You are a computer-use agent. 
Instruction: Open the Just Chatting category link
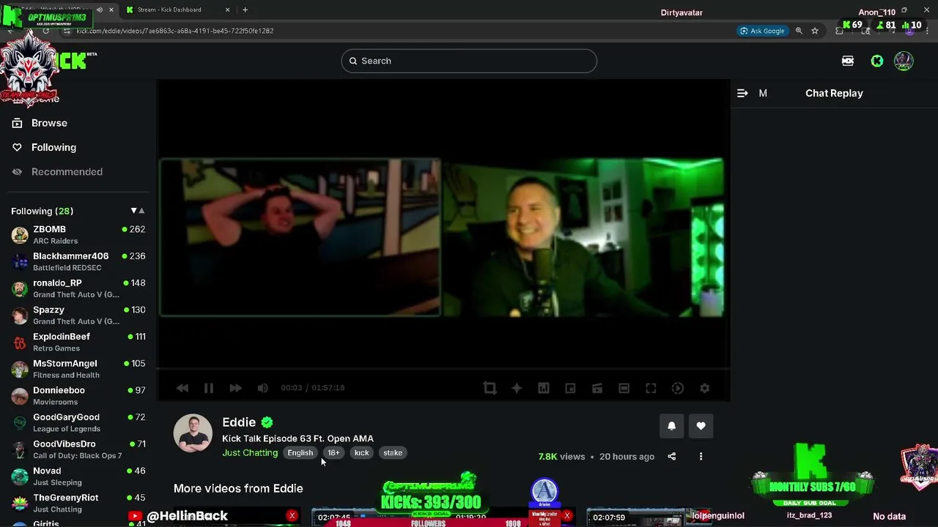pos(250,453)
